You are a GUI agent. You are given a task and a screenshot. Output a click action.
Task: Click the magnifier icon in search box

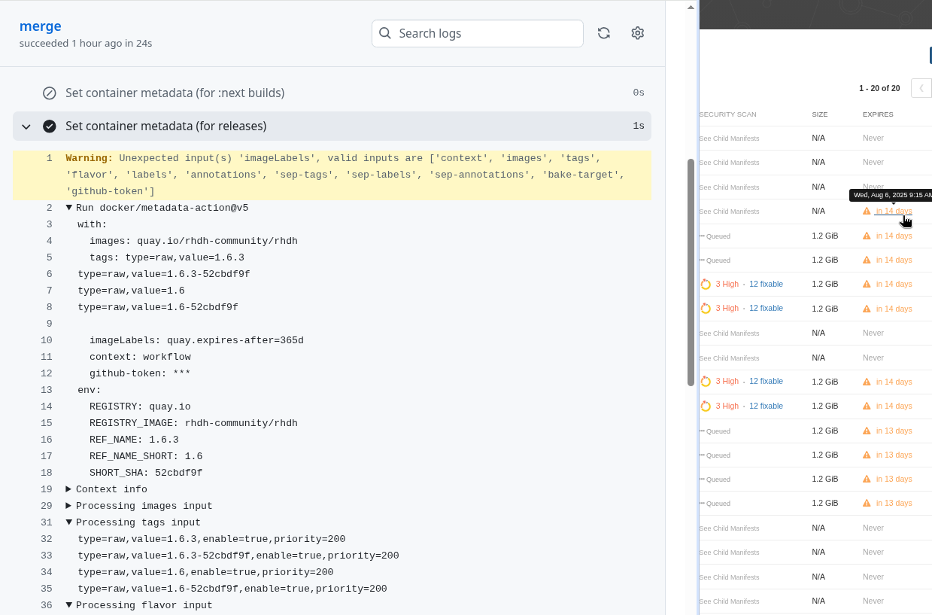(x=385, y=33)
